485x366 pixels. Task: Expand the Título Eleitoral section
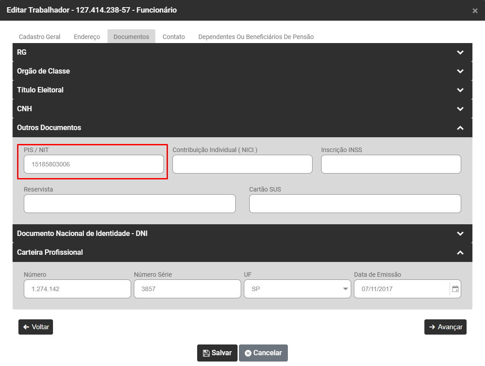click(460, 90)
